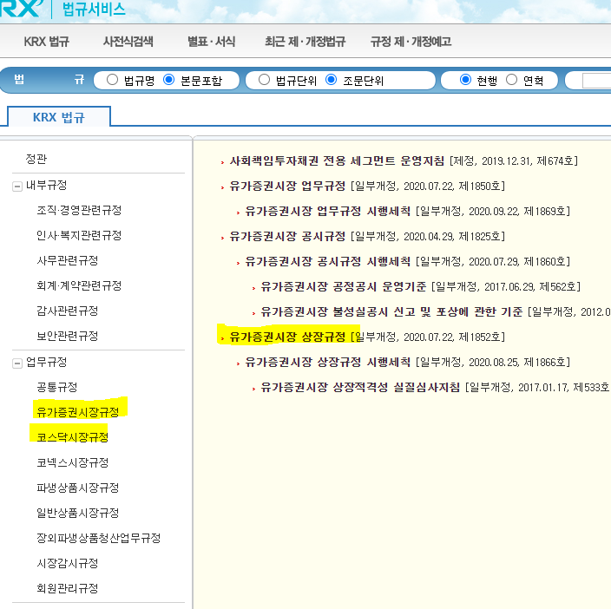Open 유가증권시장 업무규정 link
Image resolution: width=611 pixels, height=609 pixels.
tap(287, 187)
